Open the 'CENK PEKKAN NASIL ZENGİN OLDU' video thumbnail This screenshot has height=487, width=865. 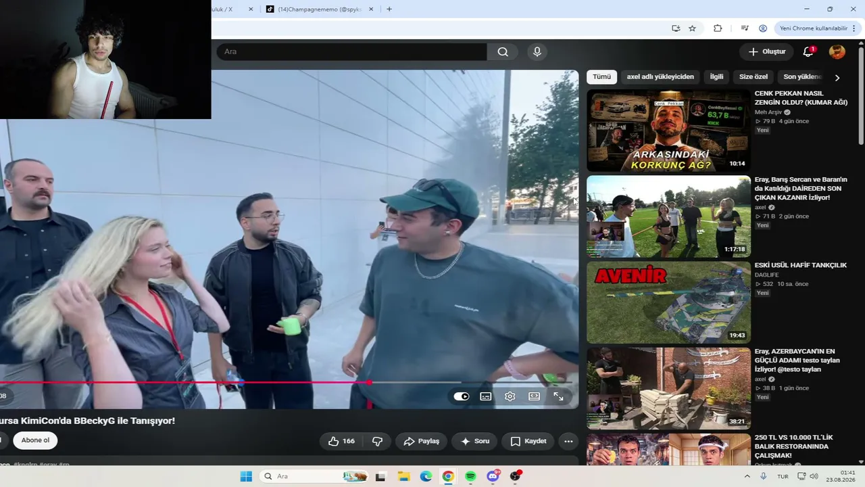click(668, 131)
